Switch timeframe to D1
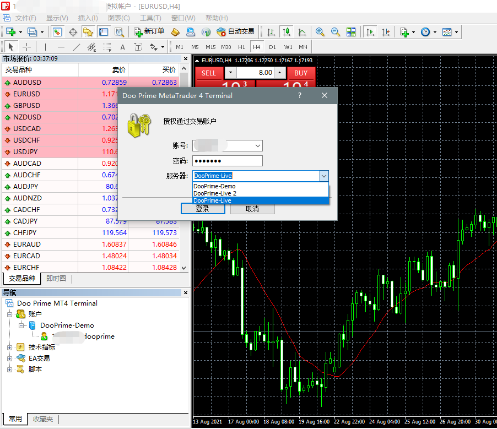The image size is (497, 429). (x=272, y=47)
